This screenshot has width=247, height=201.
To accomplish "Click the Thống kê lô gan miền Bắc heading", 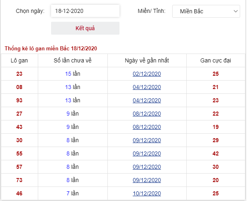I will (x=51, y=48).
